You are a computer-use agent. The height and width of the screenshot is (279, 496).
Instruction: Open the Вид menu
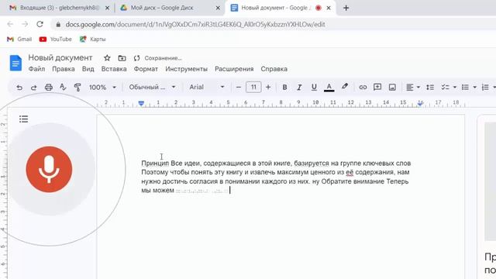pos(88,69)
